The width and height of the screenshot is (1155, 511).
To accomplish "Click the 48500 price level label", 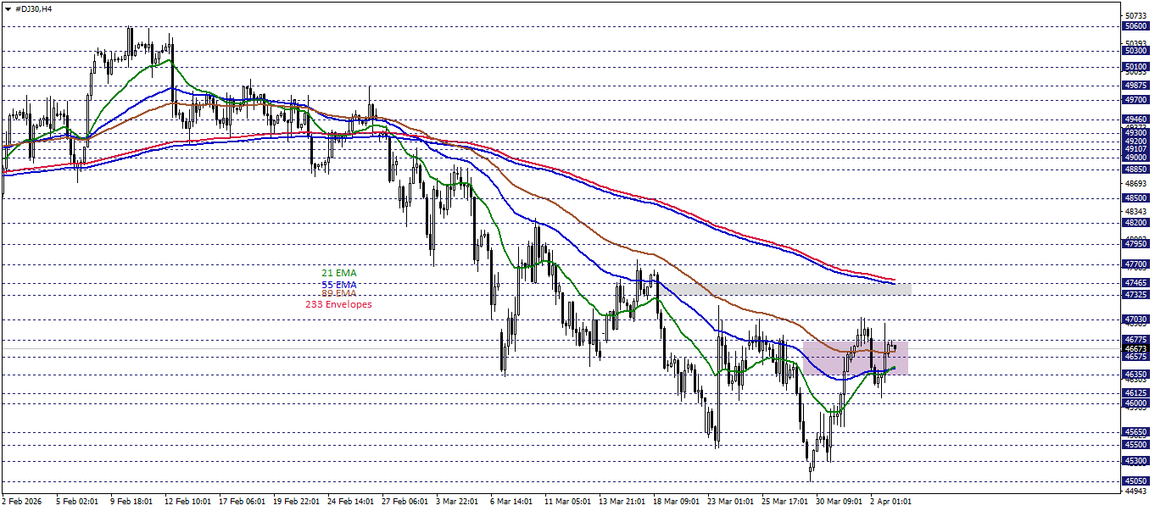I will click(x=1135, y=198).
